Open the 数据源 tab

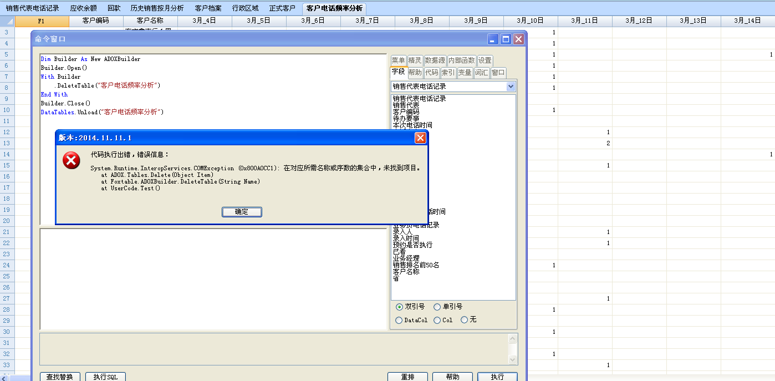435,60
